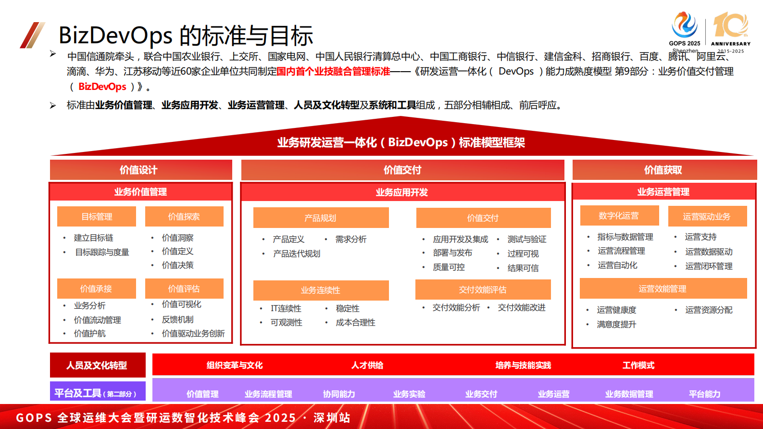Click 组织变革与文化 in red bar
763x429 pixels.
click(x=235, y=365)
